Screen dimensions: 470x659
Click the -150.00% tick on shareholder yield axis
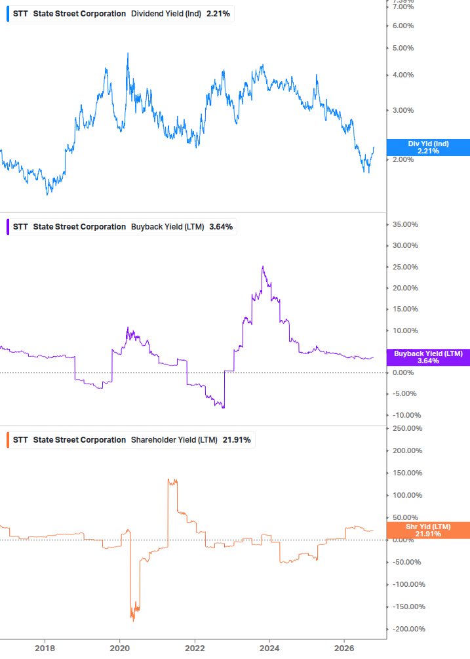[408, 607]
